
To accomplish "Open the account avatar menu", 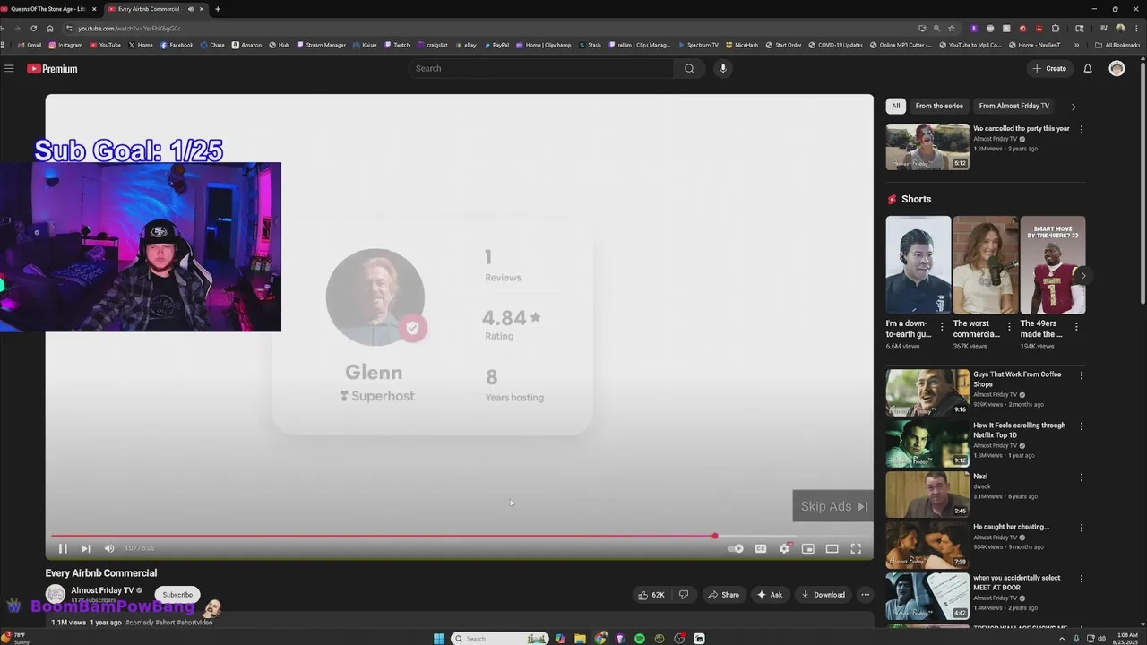I will coord(1117,68).
